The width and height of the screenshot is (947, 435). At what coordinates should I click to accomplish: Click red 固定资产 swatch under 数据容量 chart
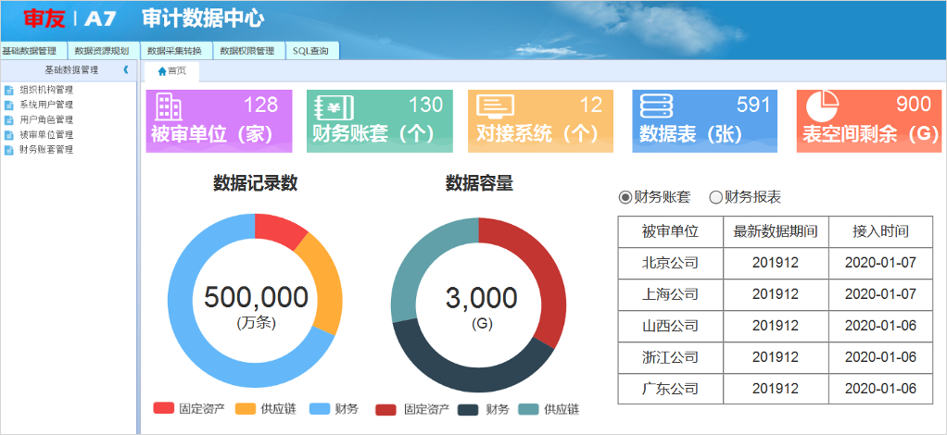tap(385, 409)
